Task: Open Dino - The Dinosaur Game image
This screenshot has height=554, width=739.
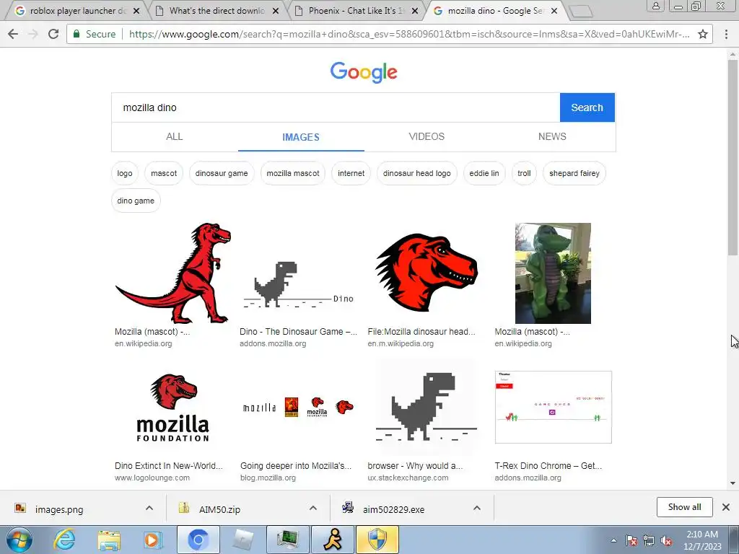Action: pos(298,284)
